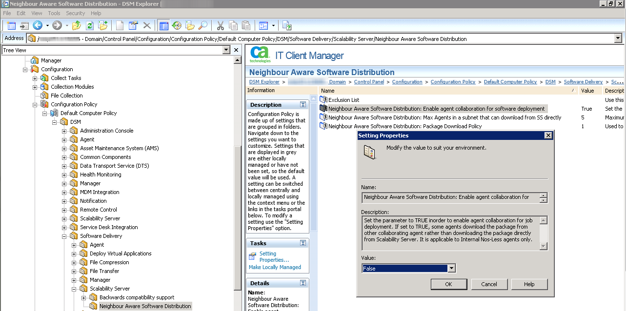Image resolution: width=626 pixels, height=311 pixels.
Task: Click the Delete X icon in toolbar
Action: coord(146,25)
